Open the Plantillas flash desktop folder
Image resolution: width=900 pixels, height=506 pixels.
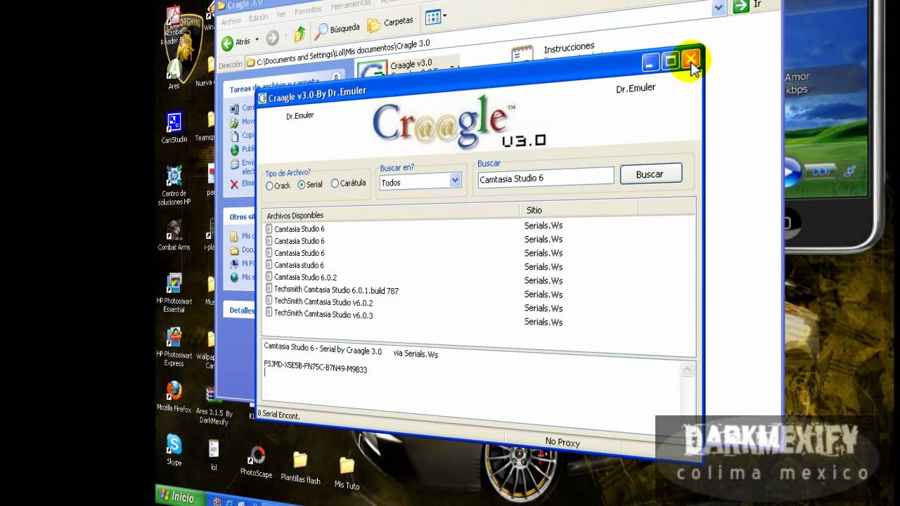coord(300,467)
